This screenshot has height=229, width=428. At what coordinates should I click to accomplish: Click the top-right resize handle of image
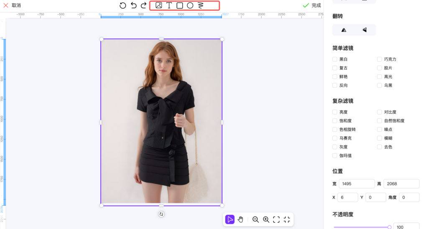tap(222, 39)
